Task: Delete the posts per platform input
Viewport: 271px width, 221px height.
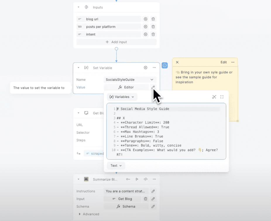Action: [x=153, y=27]
